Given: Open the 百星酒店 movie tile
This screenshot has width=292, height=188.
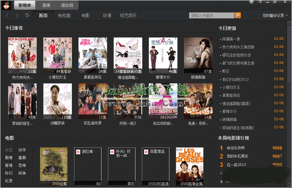Looking at the screenshot, I should [156, 166].
